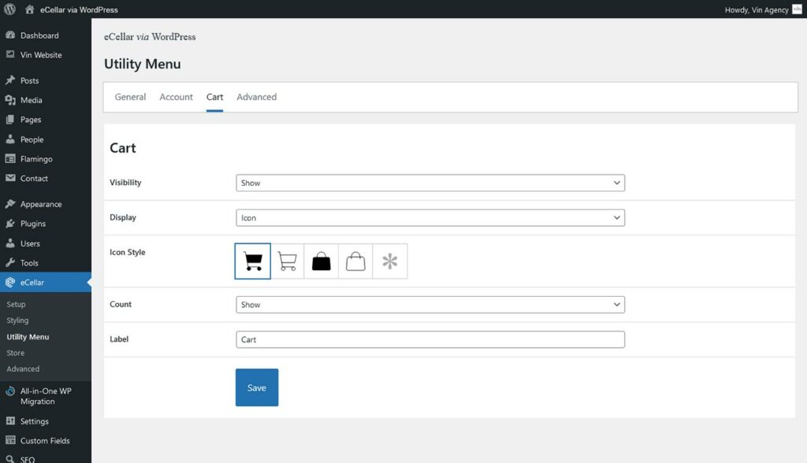Pick the asterisk icon style

pos(389,261)
